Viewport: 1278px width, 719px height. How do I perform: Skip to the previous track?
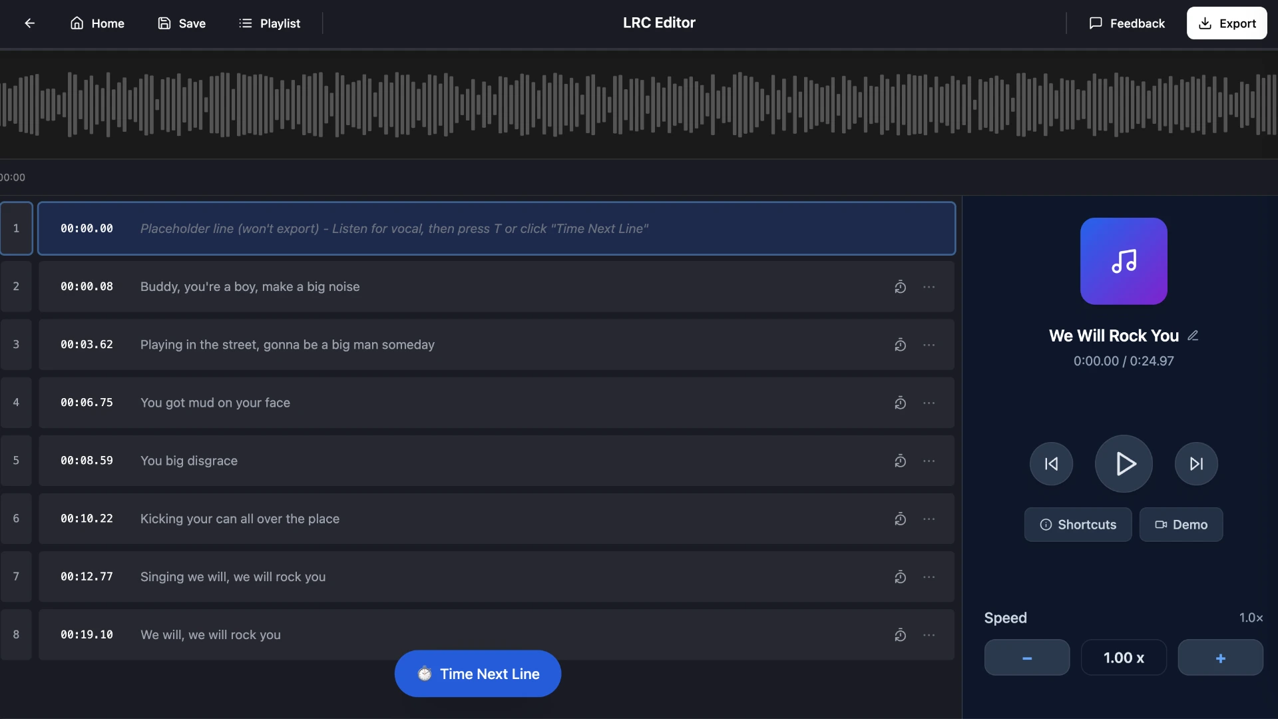click(1050, 463)
